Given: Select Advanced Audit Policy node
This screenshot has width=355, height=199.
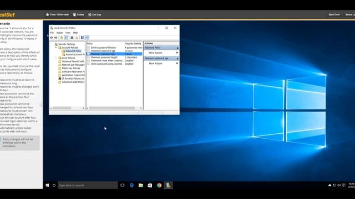Looking at the screenshot, I should tap(73, 82).
